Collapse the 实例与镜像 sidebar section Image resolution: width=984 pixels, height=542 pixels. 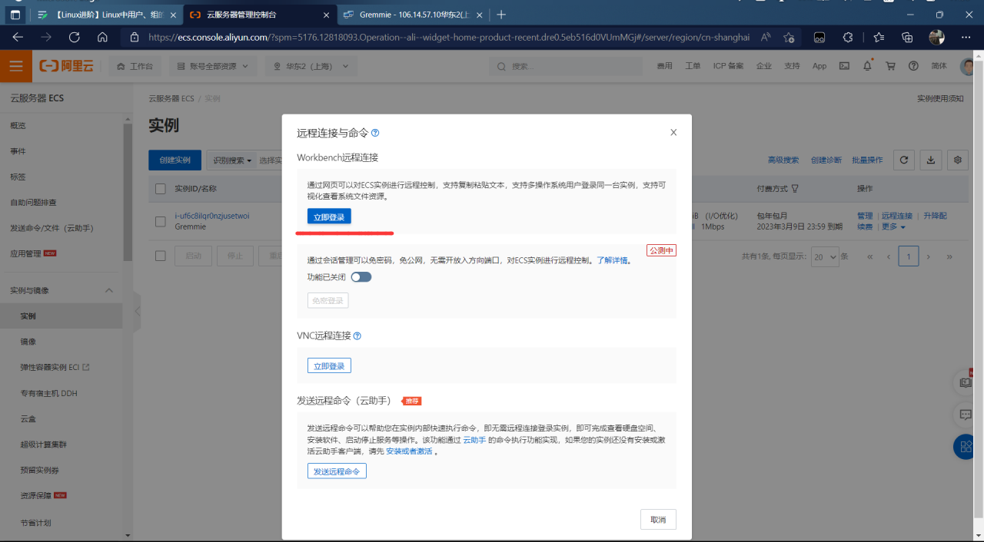[108, 290]
